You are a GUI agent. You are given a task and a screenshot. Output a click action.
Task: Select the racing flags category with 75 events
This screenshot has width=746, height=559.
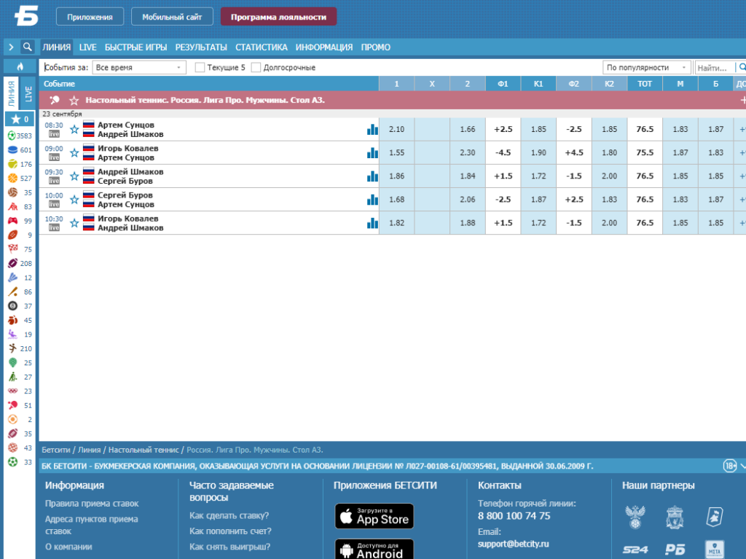pyautogui.click(x=20, y=249)
